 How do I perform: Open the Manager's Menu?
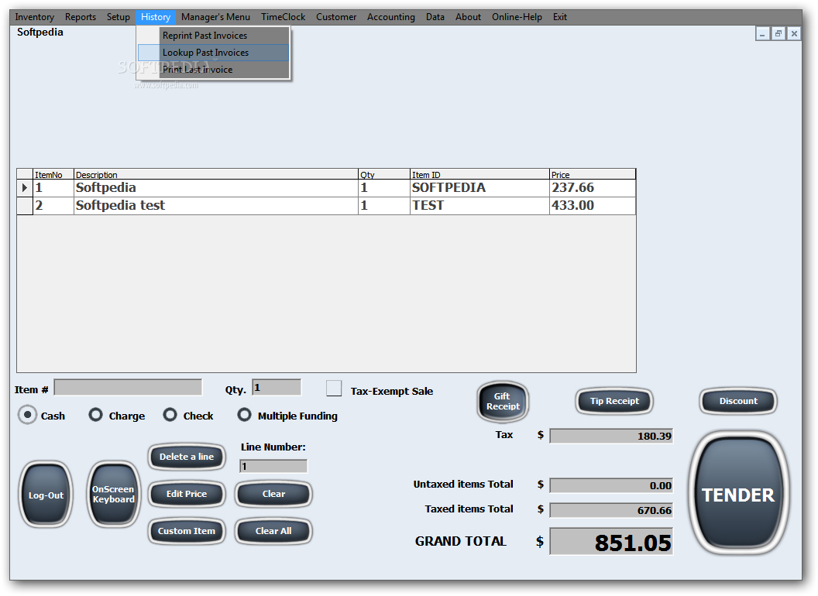click(215, 17)
